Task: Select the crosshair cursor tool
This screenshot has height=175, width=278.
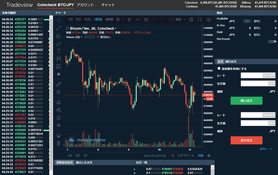Action: (x=59, y=21)
